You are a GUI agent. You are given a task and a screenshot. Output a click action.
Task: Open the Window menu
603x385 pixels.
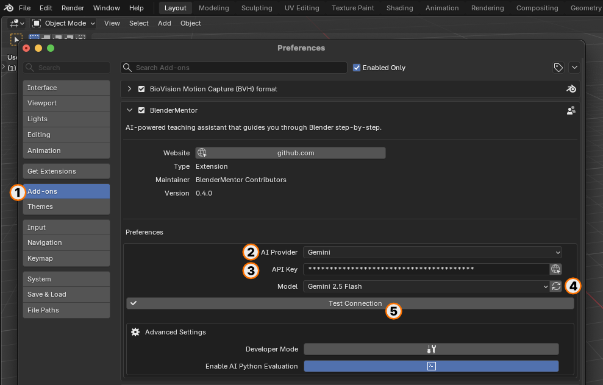(107, 8)
